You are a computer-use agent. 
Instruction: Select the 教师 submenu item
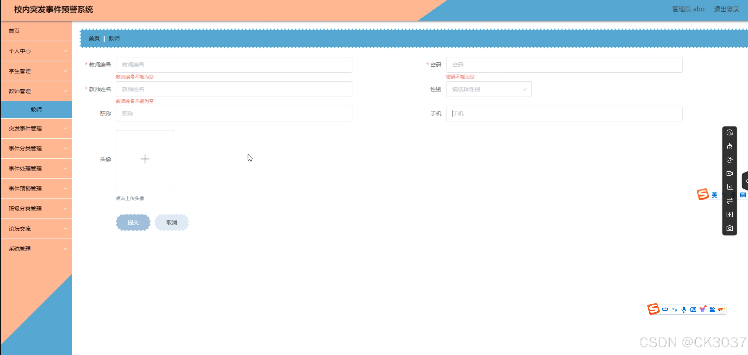36,109
